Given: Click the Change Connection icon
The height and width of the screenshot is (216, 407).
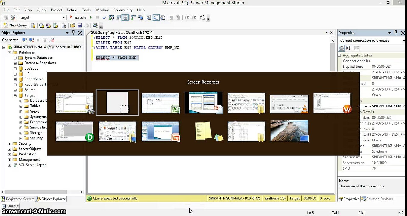Looking at the screenshot, I should point(13,18).
